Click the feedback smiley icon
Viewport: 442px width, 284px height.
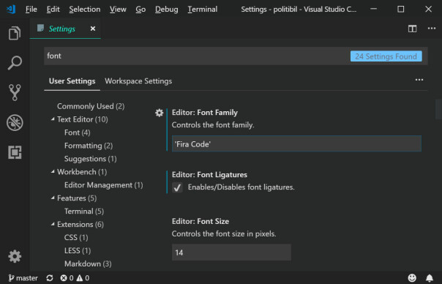point(412,278)
